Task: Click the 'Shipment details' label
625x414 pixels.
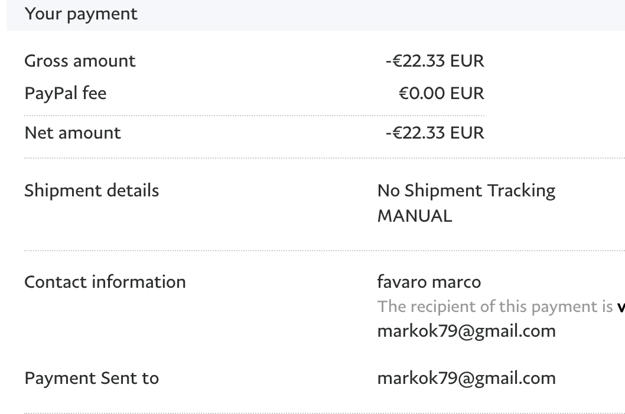Action: click(92, 190)
